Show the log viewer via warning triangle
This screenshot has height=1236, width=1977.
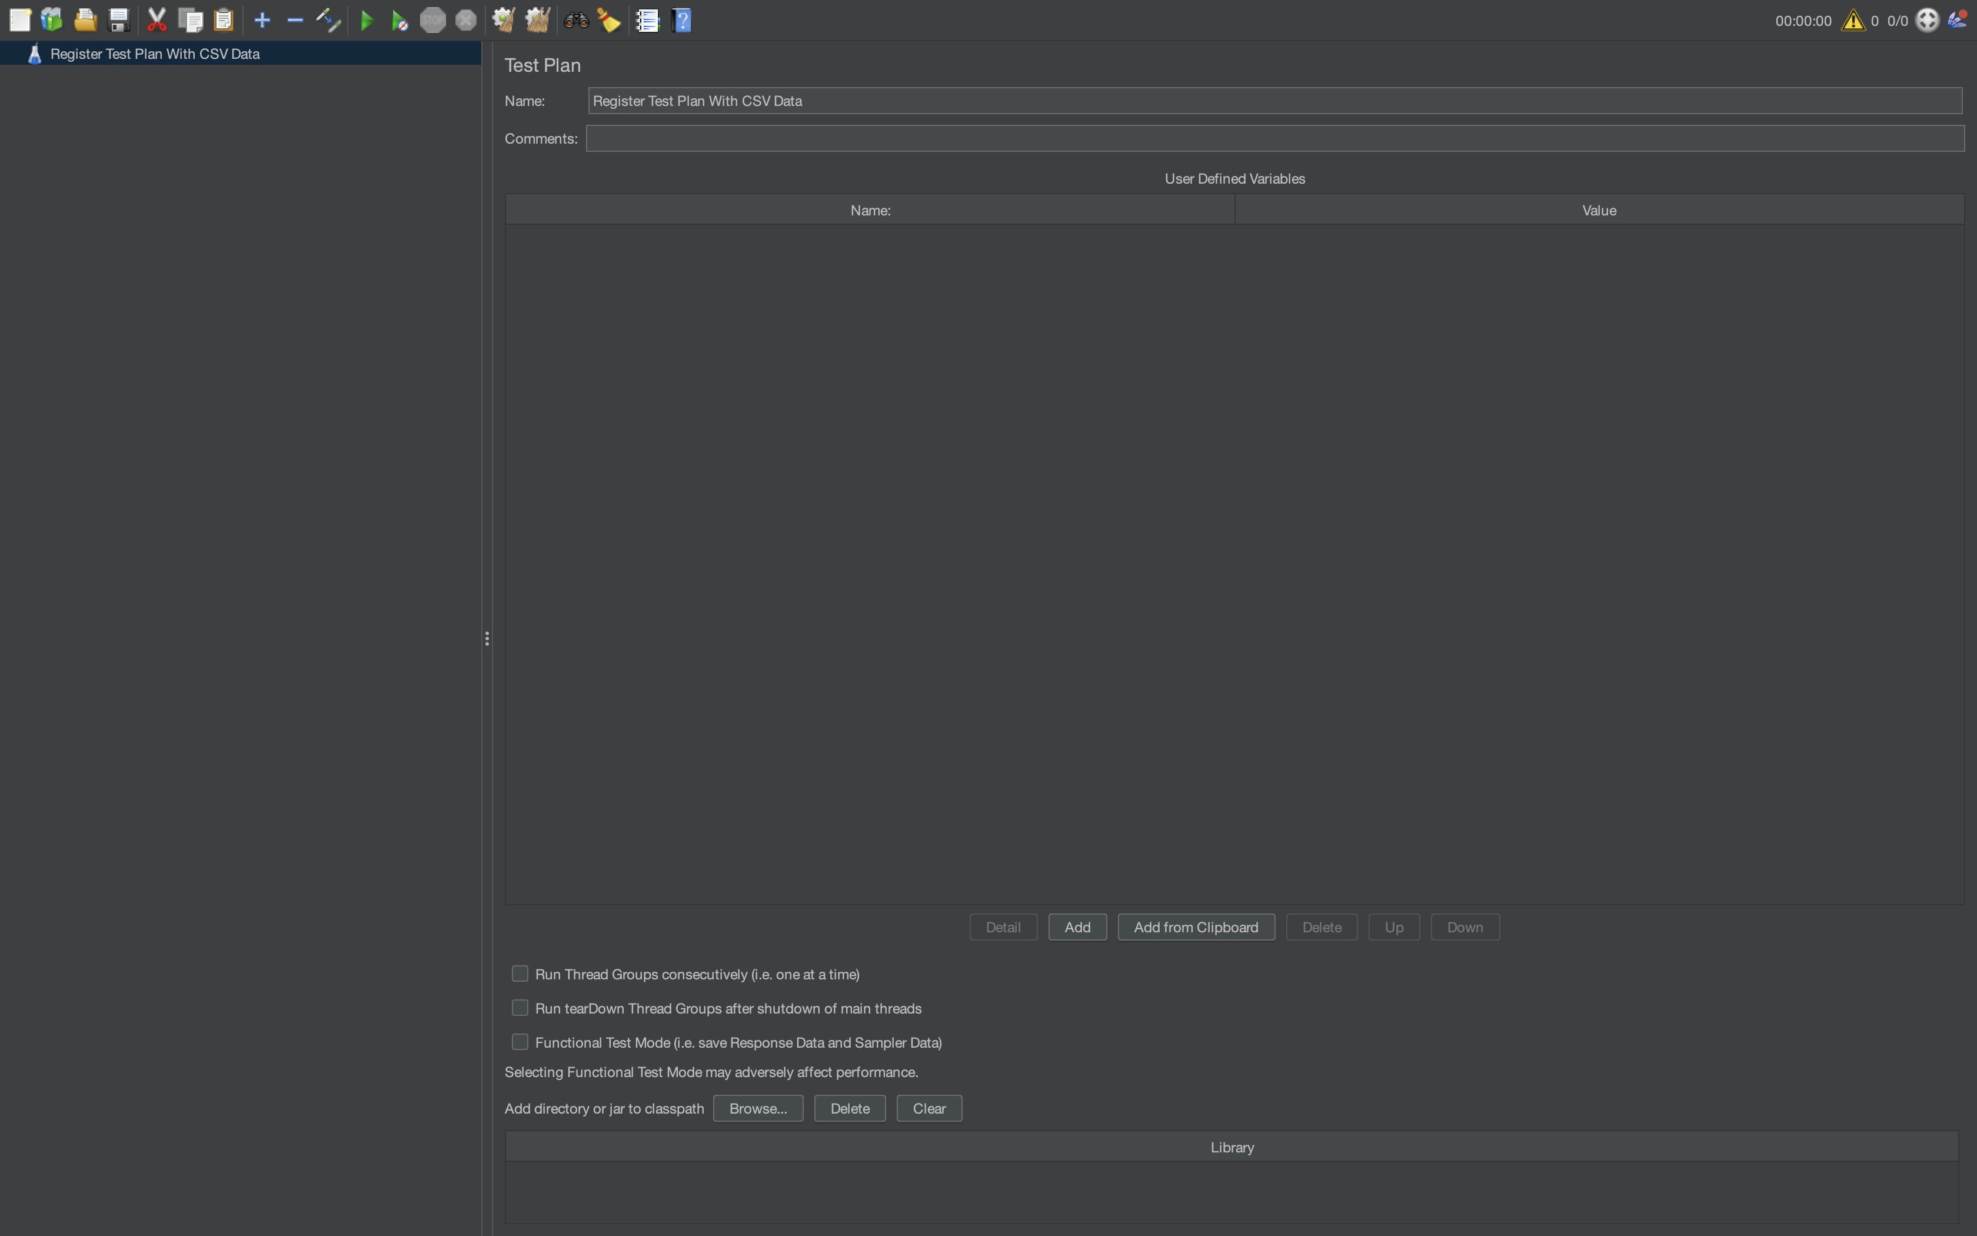(x=1853, y=19)
